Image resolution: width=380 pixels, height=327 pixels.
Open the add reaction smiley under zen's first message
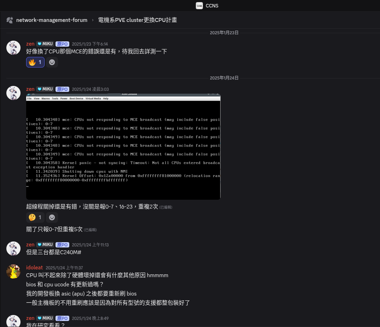[x=52, y=62]
